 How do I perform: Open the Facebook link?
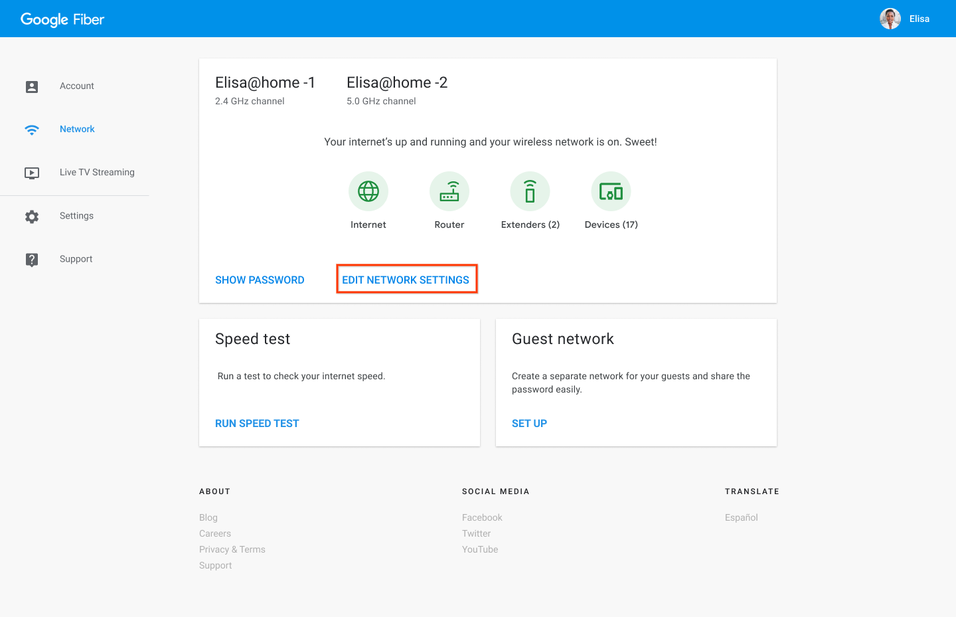[x=482, y=517]
